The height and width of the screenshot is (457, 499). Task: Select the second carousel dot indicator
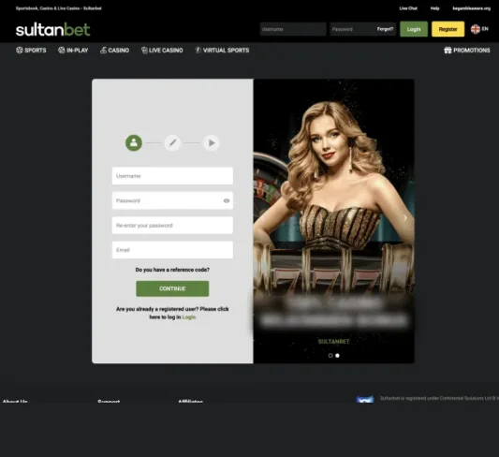click(337, 356)
